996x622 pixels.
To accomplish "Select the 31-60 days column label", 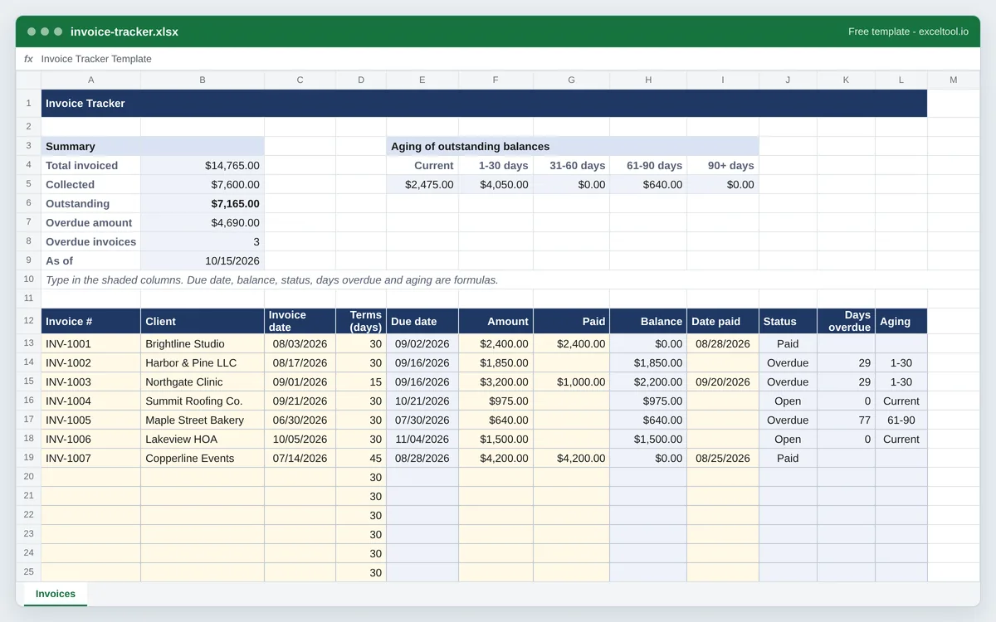I will (571, 165).
